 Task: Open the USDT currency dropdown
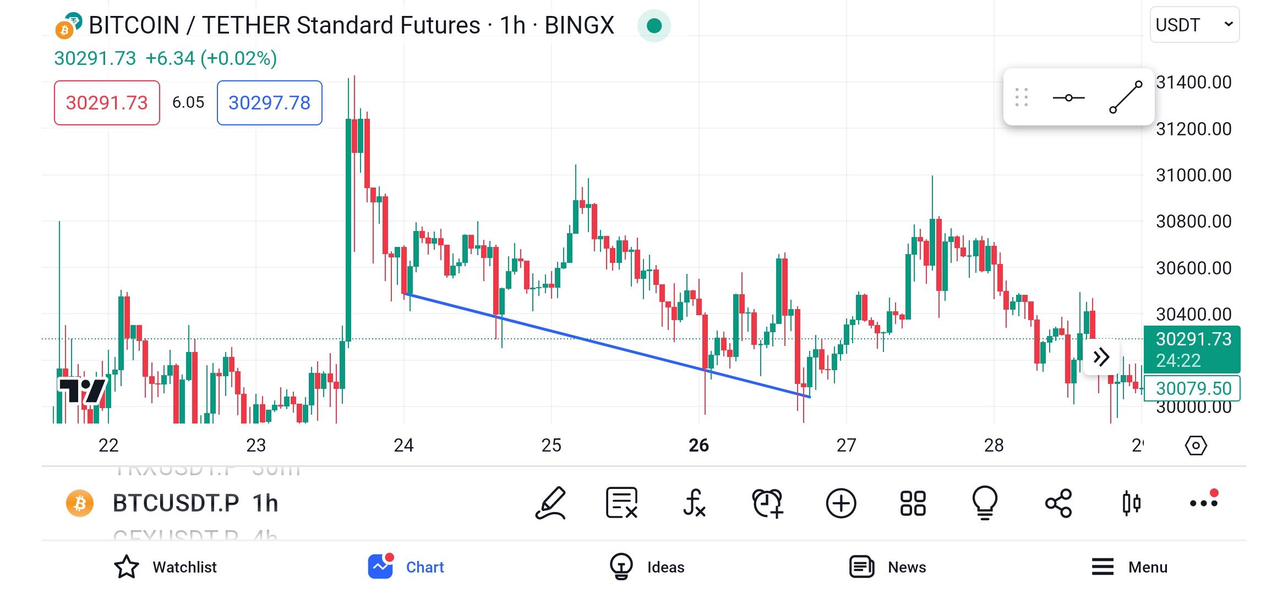1194,25
